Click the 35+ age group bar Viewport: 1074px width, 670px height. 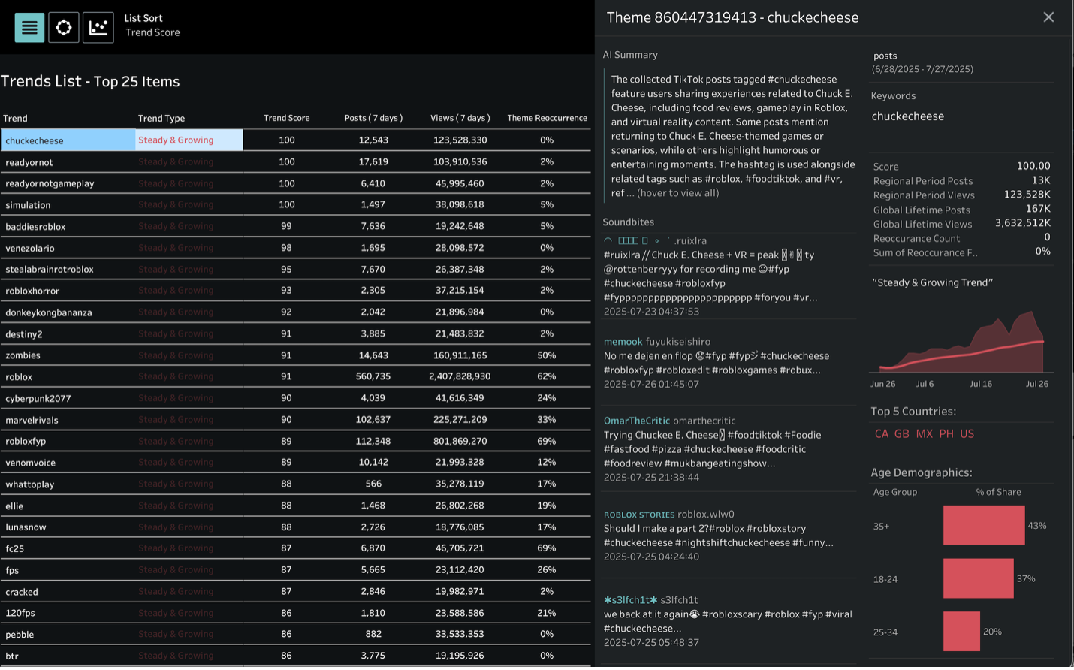point(984,525)
